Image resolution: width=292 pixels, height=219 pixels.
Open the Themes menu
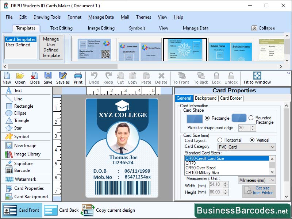[x=143, y=17]
